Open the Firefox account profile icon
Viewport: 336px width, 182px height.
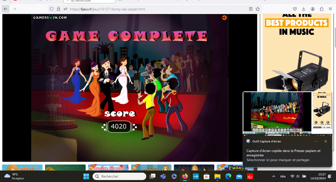[313, 9]
